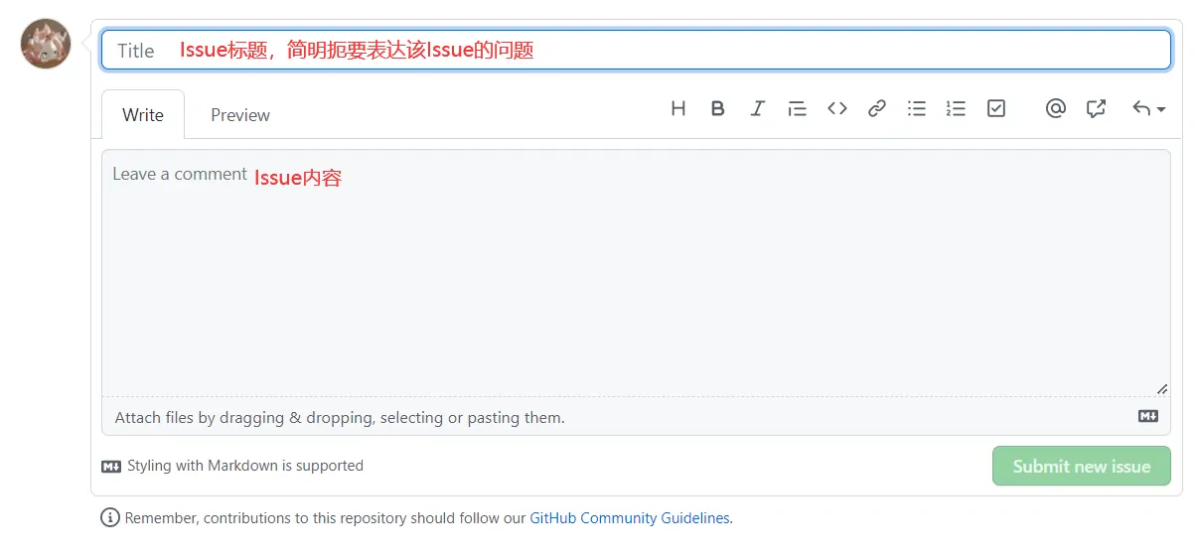Click the Submit new issue button

click(1081, 466)
